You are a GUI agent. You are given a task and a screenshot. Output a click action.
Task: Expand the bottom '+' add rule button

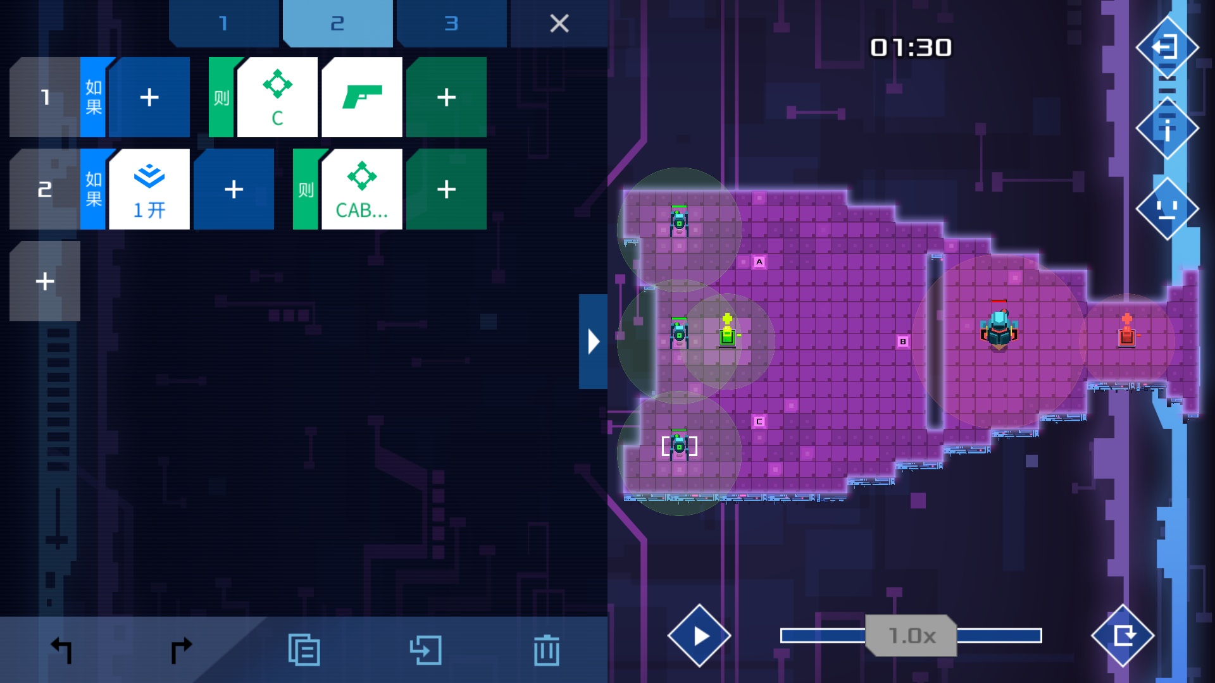click(46, 282)
